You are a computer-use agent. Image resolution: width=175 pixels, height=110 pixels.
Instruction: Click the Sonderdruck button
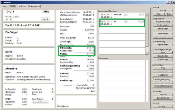(163, 98)
